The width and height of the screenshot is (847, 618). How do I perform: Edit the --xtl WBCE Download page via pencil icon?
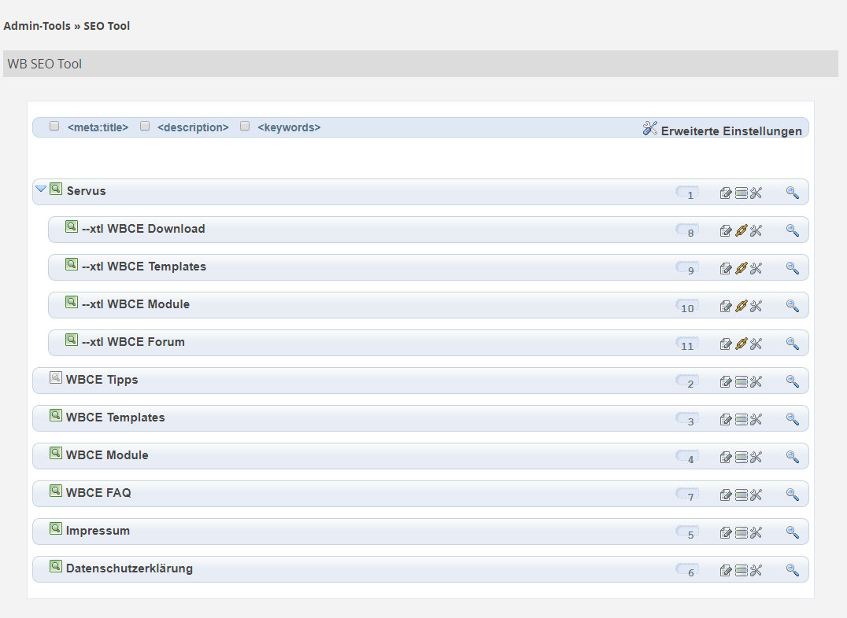[726, 230]
